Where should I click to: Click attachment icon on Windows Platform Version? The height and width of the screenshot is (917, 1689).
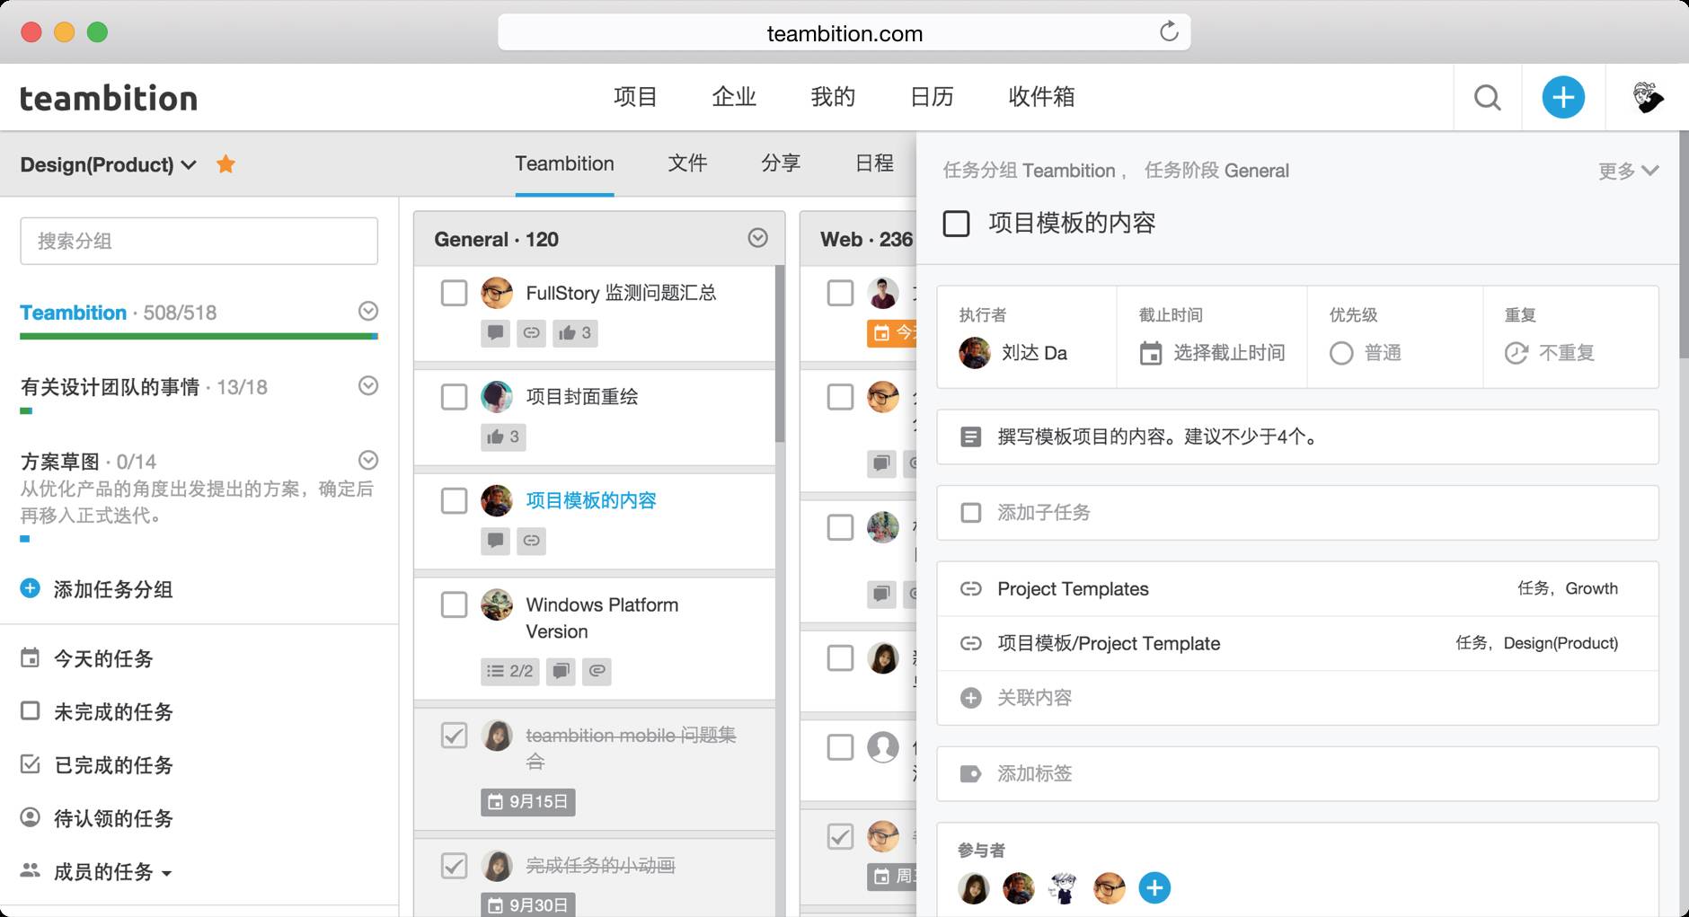pyautogui.click(x=597, y=671)
